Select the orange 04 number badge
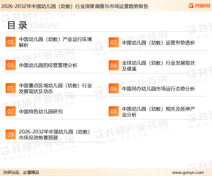Viewport: 212px width, 176px height. click(x=113, y=65)
